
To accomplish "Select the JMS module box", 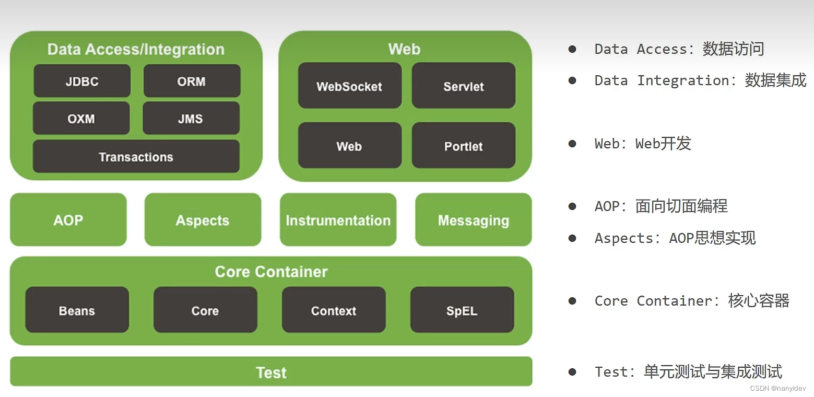I will coord(191,118).
